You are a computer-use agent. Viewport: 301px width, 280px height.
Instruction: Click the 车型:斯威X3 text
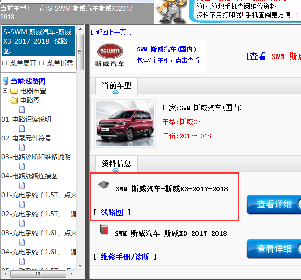181,122
